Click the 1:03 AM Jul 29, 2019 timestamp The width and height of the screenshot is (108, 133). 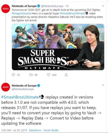pyautogui.click(x=14, y=130)
